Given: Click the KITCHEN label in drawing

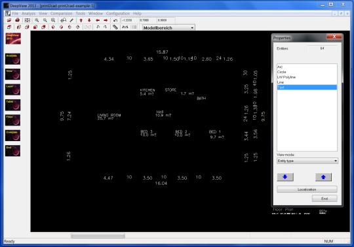Looking at the screenshot, I should tap(147, 90).
